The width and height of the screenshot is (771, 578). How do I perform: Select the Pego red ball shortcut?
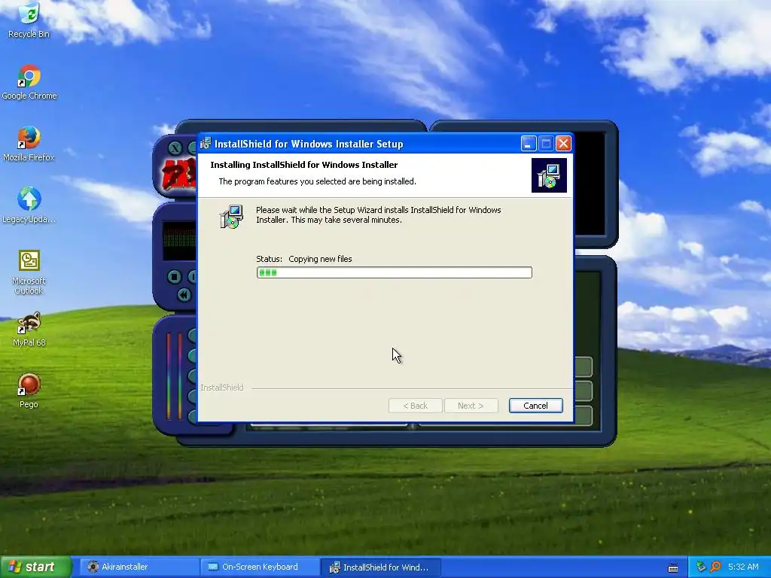29,391
